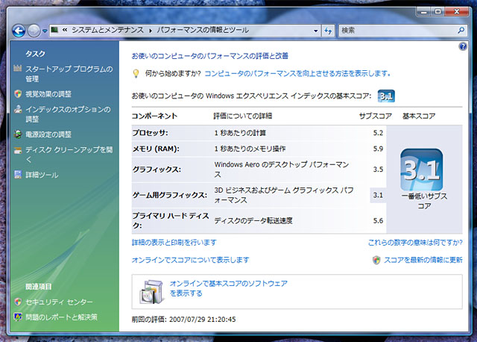Open セキュリティ センター related link
477x342 pixels.
(x=59, y=302)
